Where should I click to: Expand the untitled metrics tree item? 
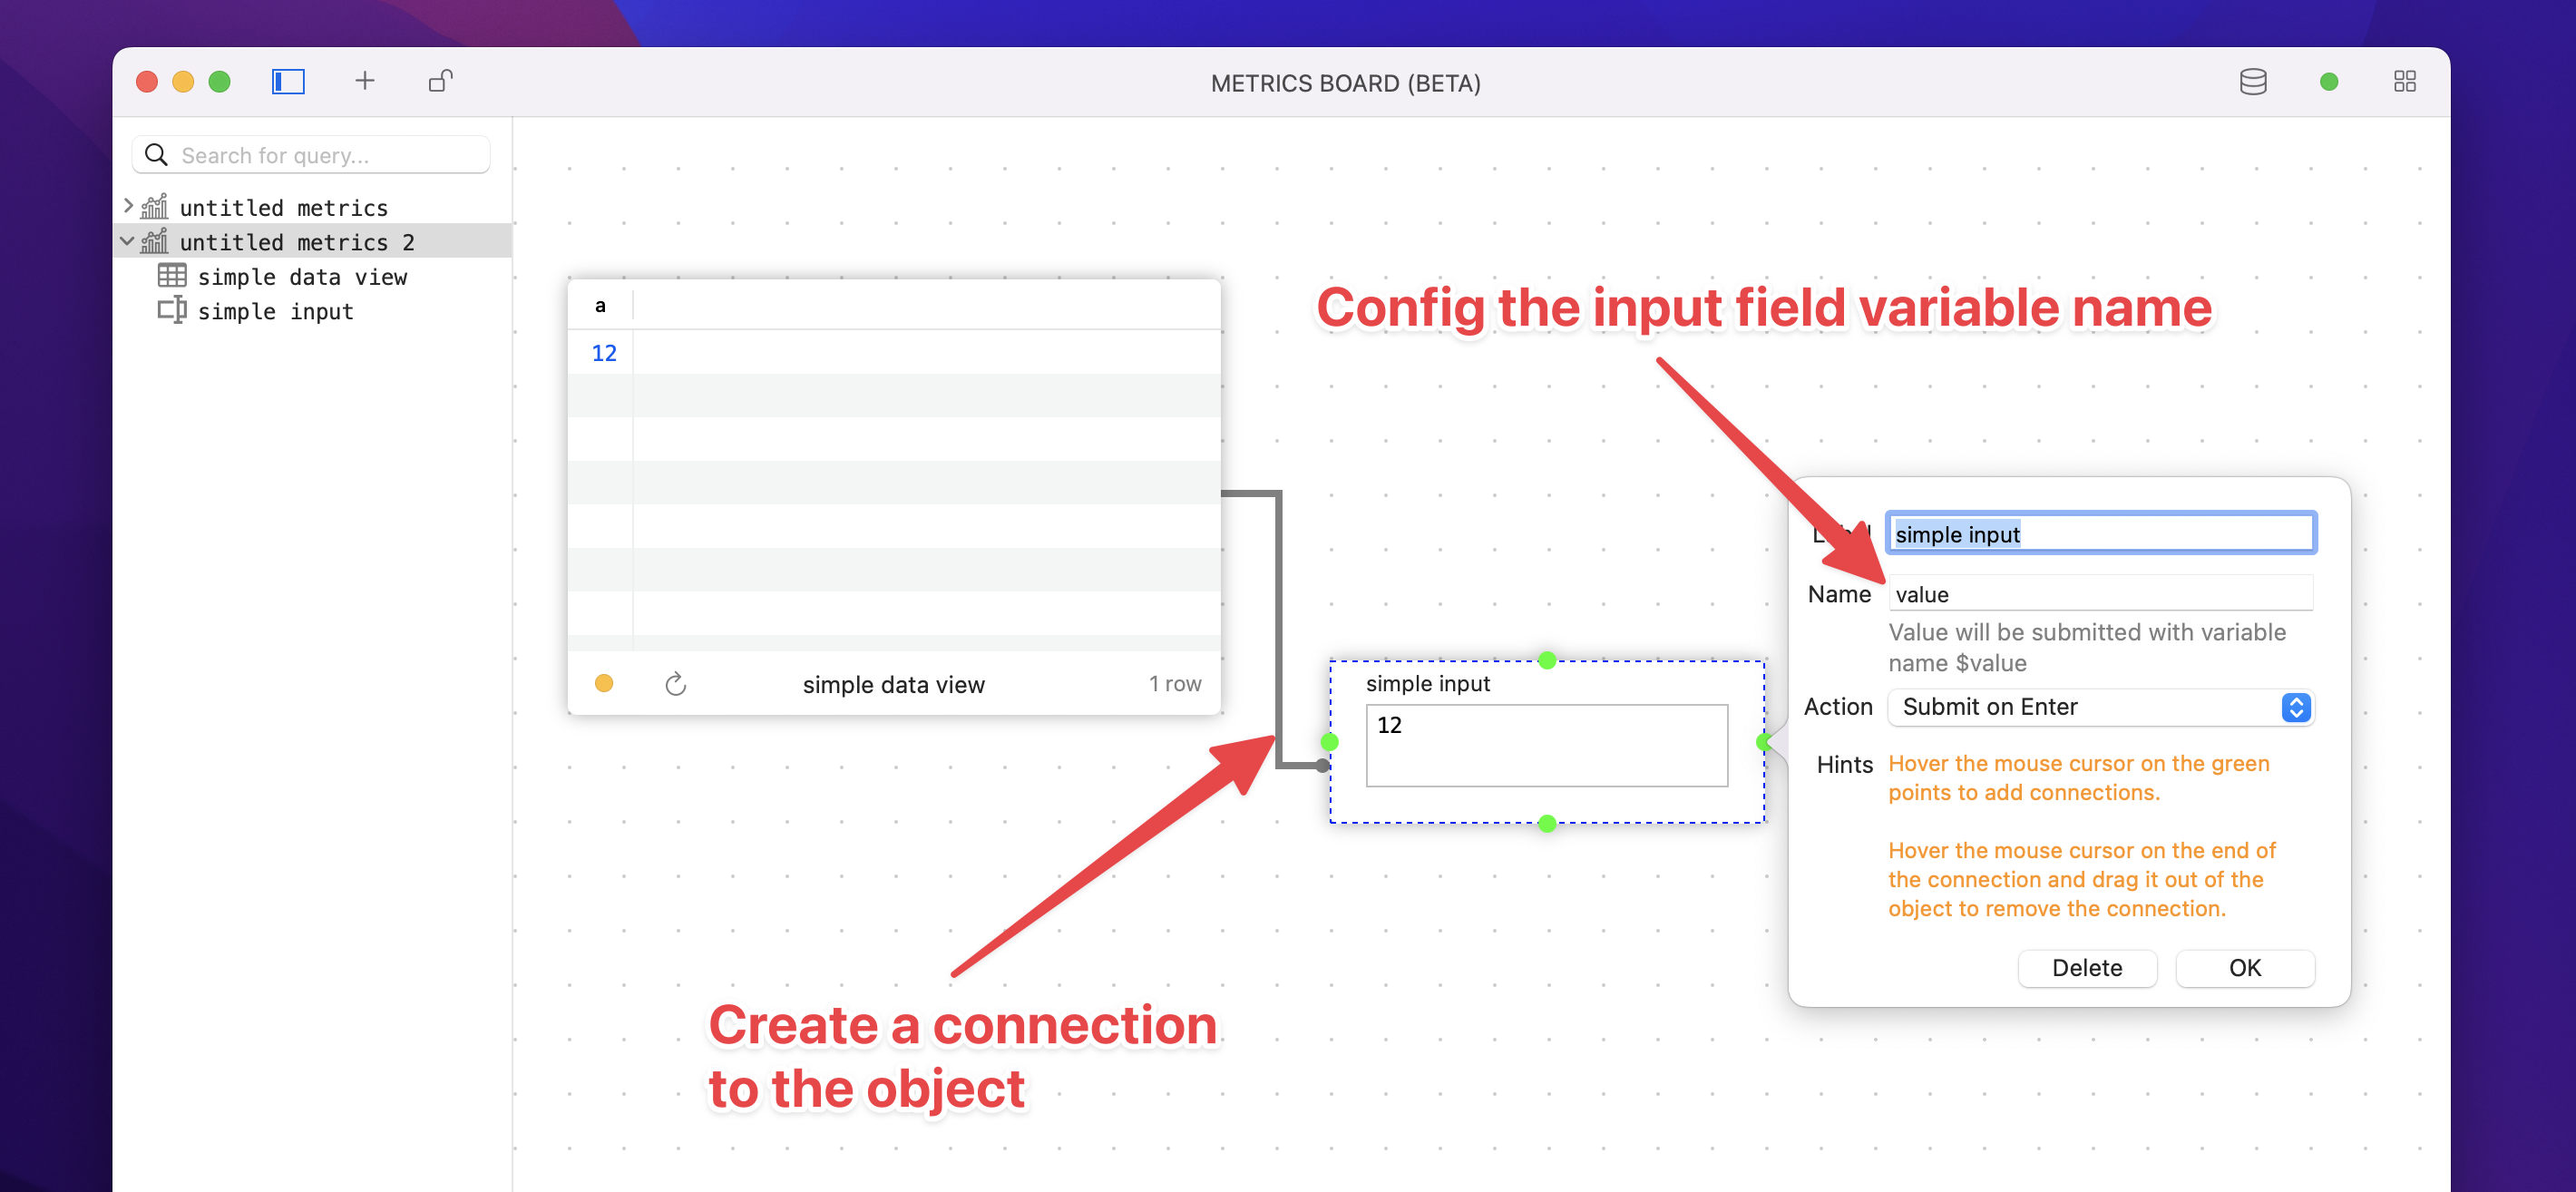[128, 206]
